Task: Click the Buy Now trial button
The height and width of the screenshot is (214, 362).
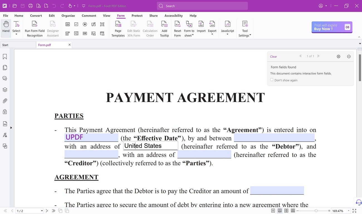Action: 328,27
